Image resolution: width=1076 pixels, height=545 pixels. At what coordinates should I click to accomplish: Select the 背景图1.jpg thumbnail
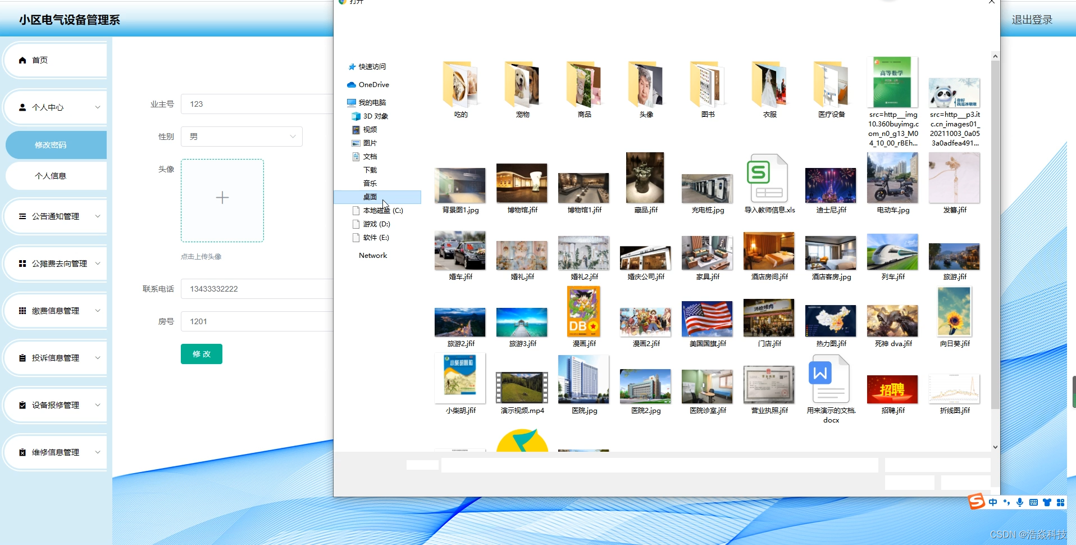460,185
